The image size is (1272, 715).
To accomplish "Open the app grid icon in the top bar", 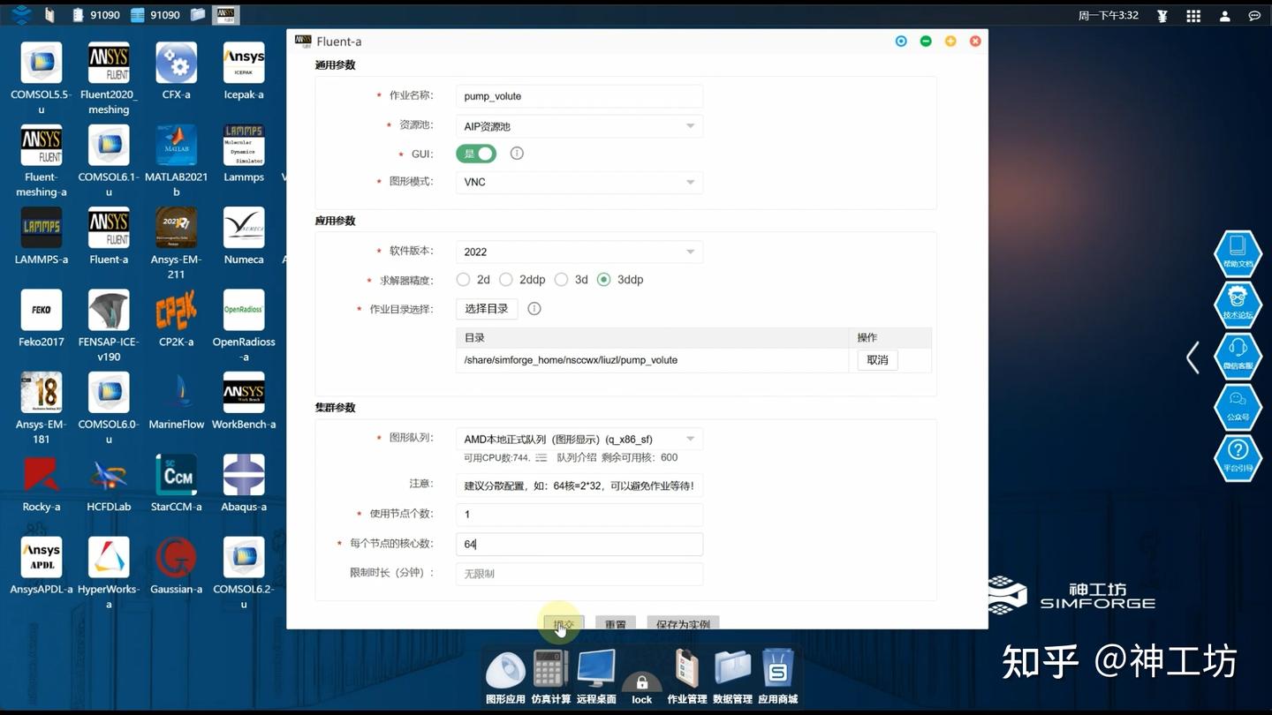I will 1193,16.
